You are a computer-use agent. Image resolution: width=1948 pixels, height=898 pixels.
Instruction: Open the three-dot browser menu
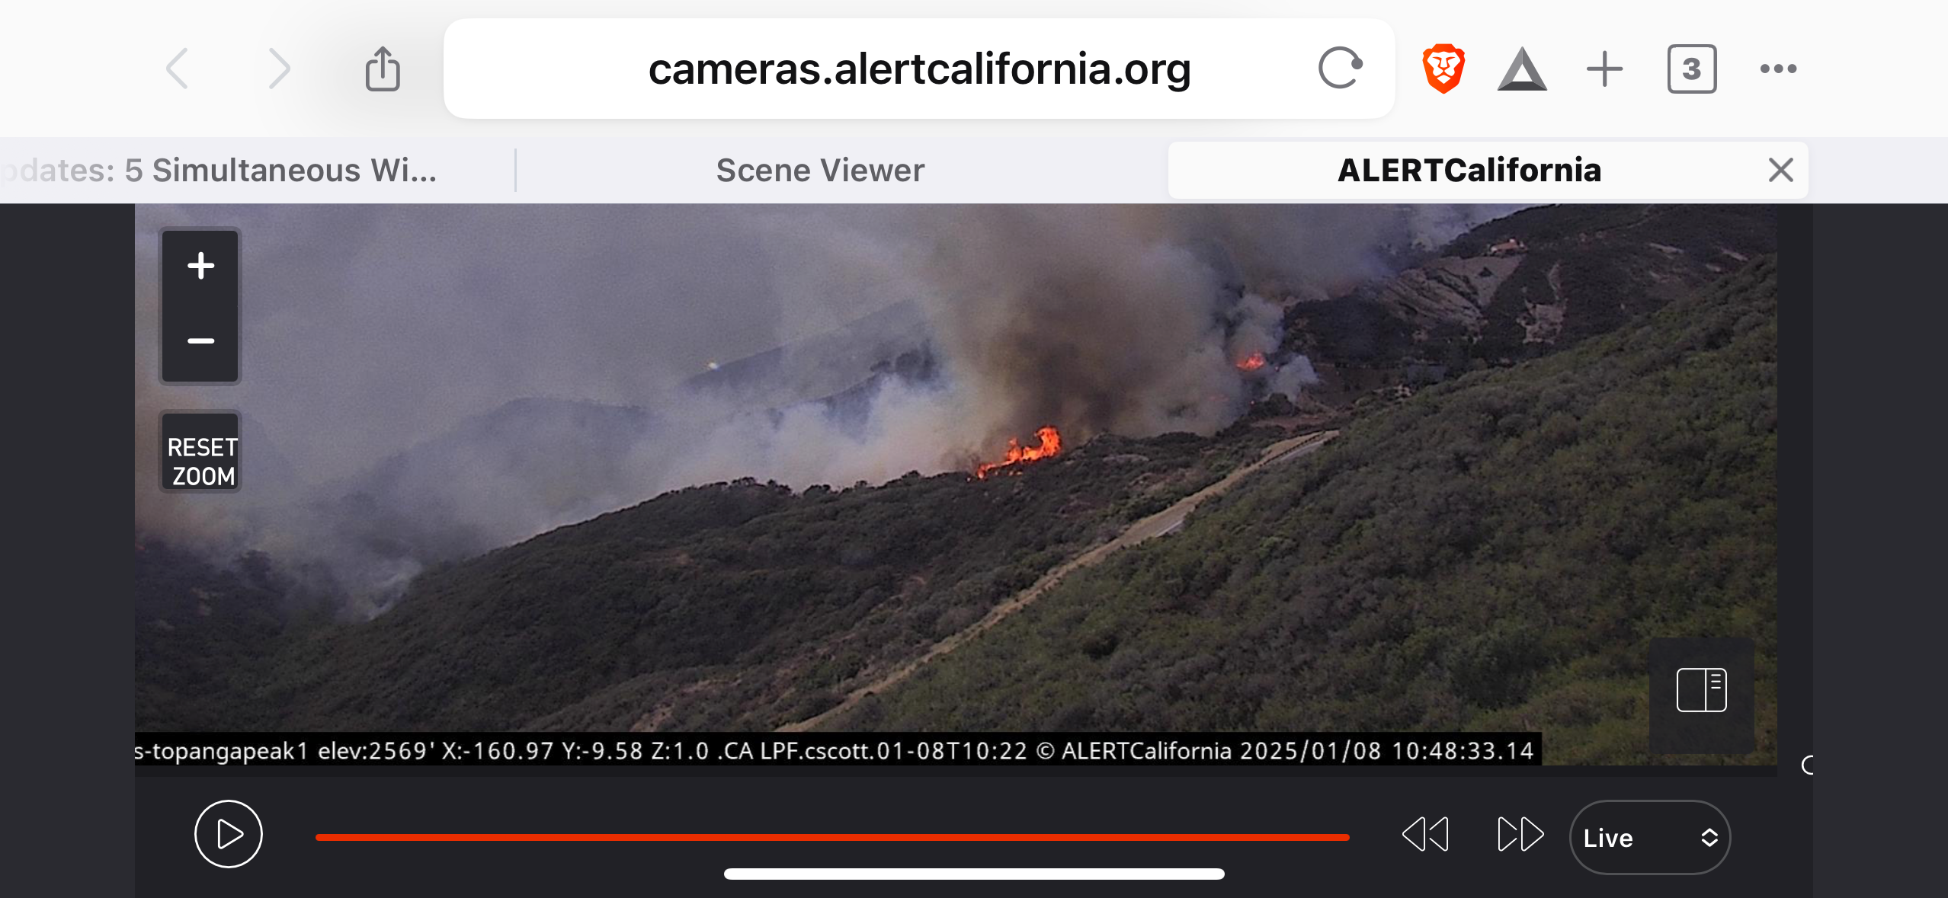click(x=1778, y=69)
